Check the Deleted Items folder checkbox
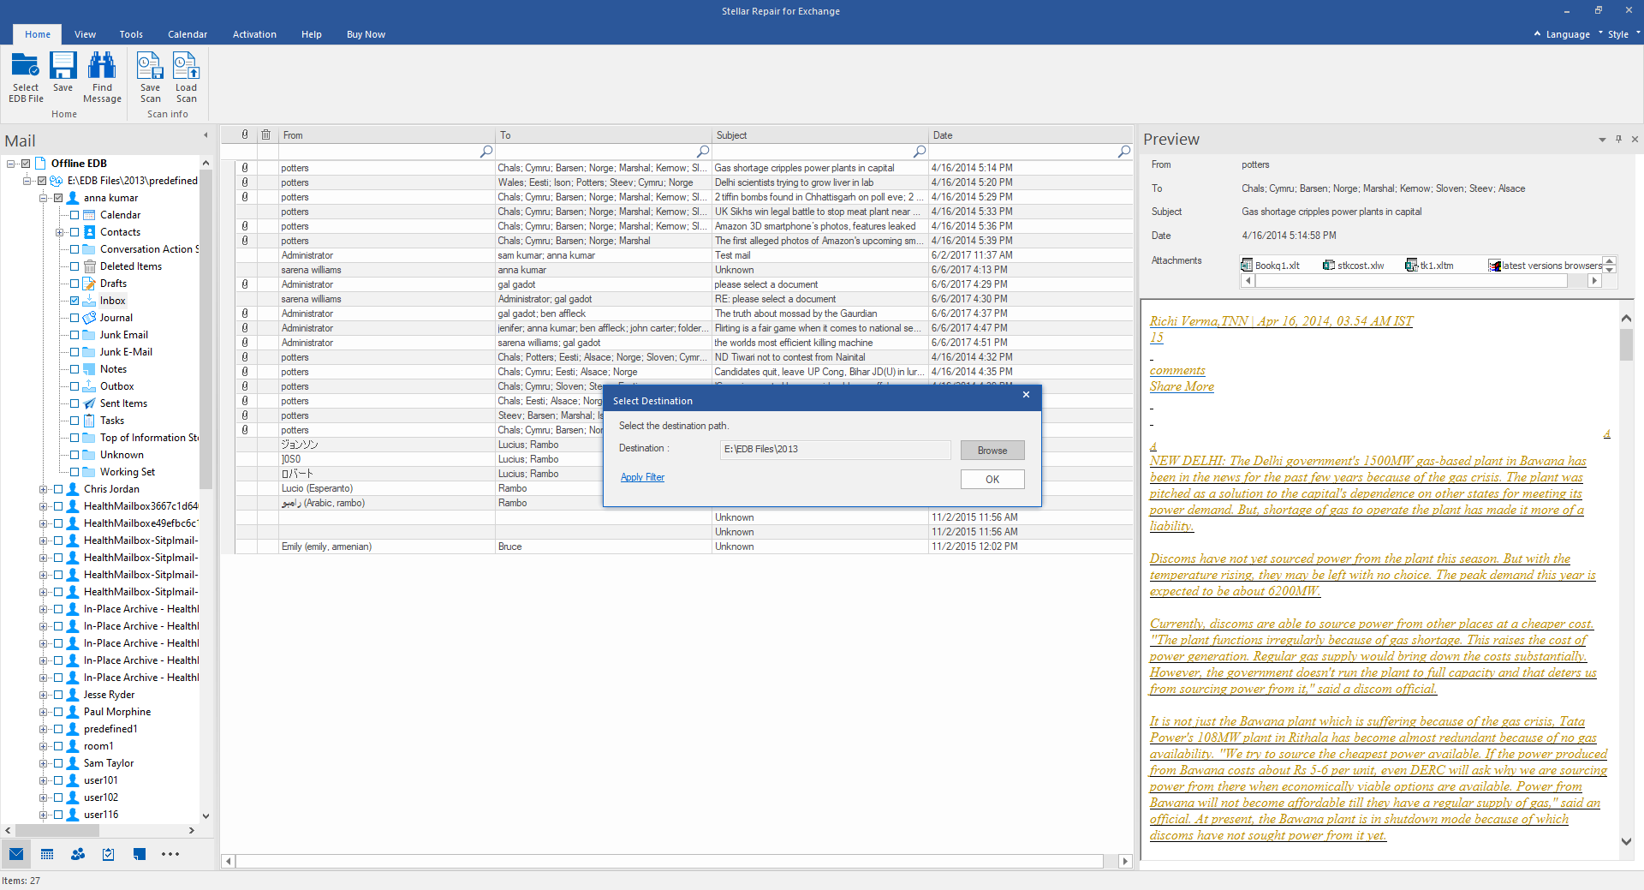Screen dimensions: 1644x890 (x=74, y=266)
